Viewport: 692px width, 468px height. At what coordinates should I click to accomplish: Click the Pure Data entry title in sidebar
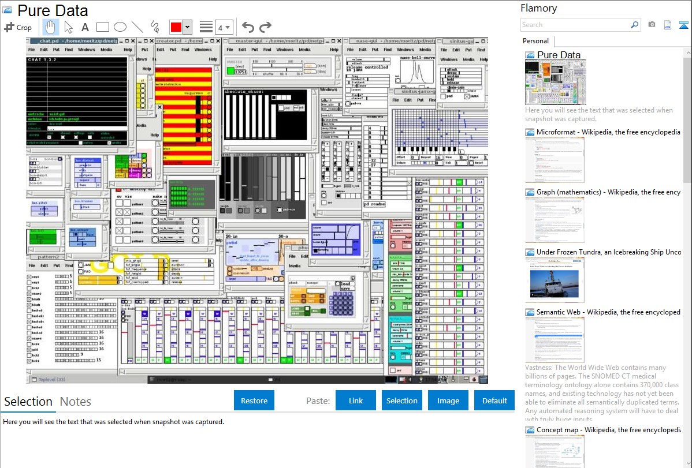tap(559, 55)
